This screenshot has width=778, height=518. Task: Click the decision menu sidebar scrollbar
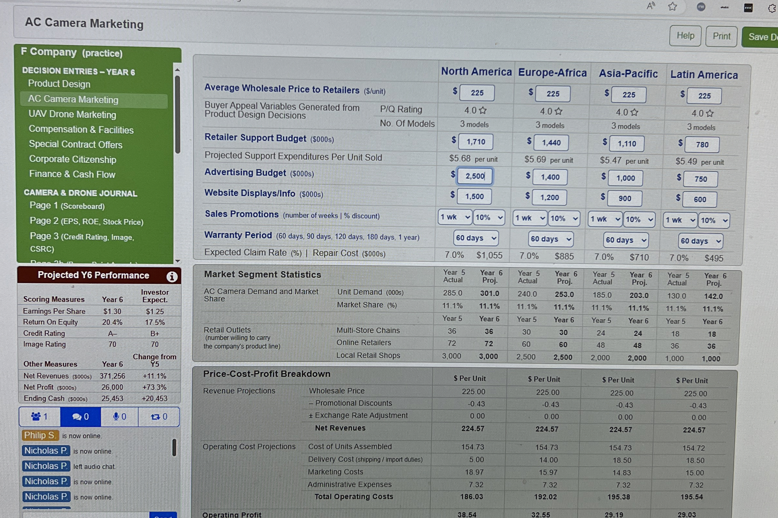177,114
